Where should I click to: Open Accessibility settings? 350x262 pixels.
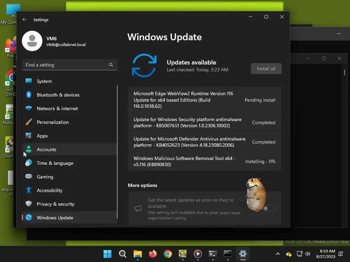pos(70,190)
